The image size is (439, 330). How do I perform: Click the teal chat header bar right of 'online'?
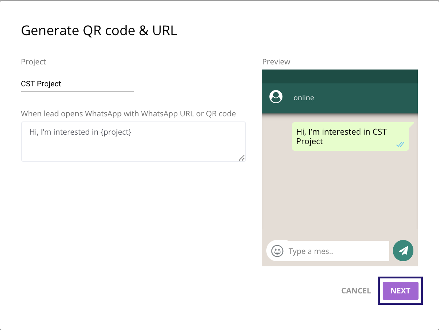click(x=366, y=98)
